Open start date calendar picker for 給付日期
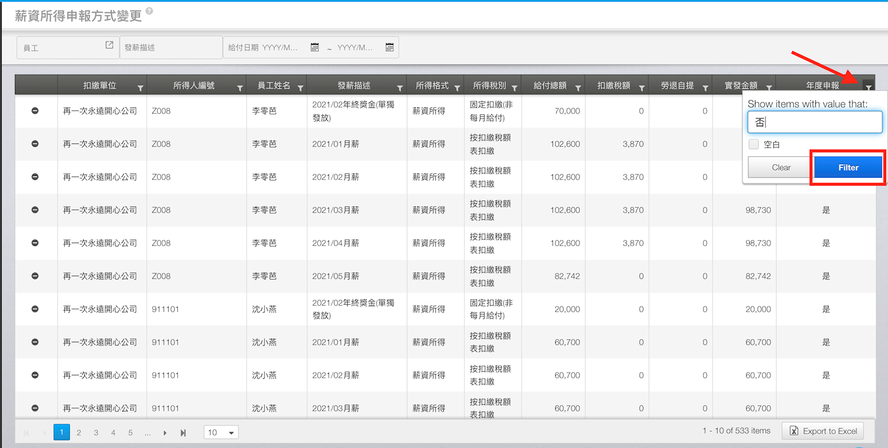This screenshot has height=448, width=888. 314,48
